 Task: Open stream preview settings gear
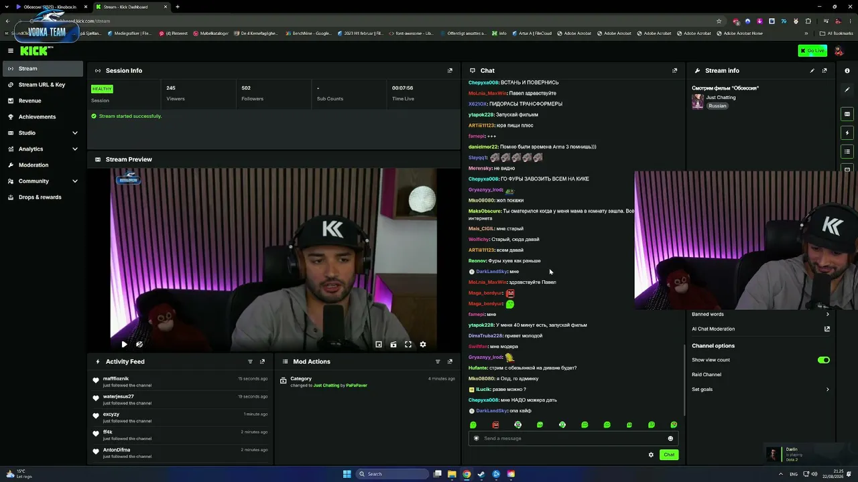423,344
